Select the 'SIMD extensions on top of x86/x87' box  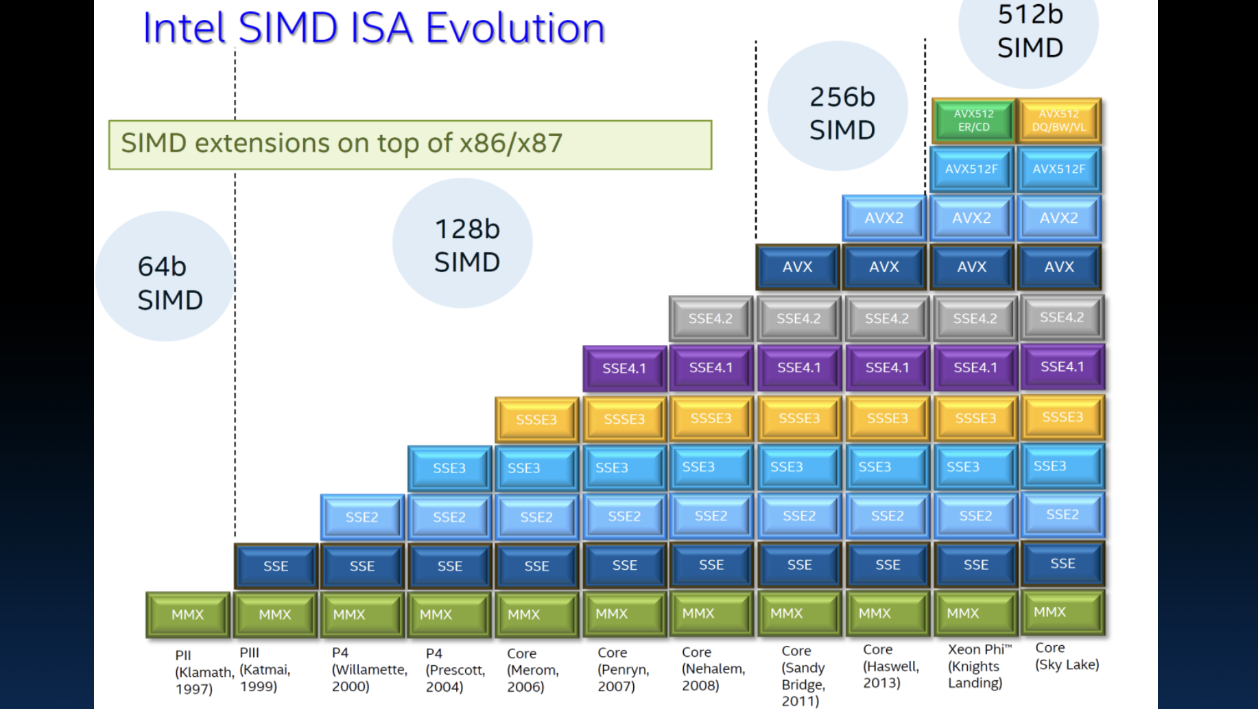tap(410, 145)
